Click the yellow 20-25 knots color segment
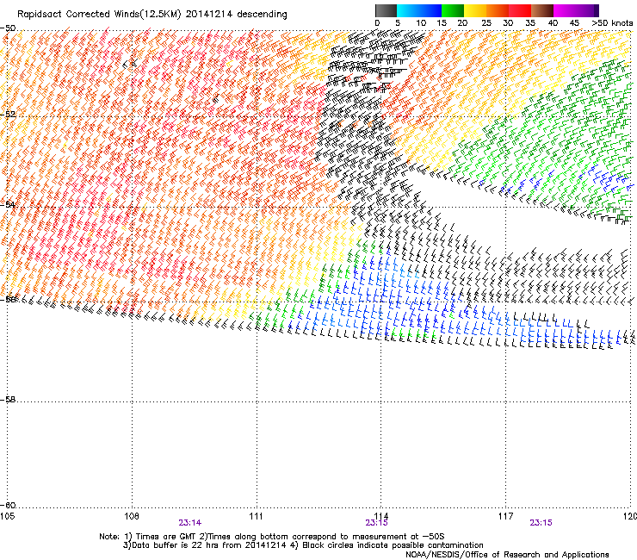 pyautogui.click(x=475, y=10)
